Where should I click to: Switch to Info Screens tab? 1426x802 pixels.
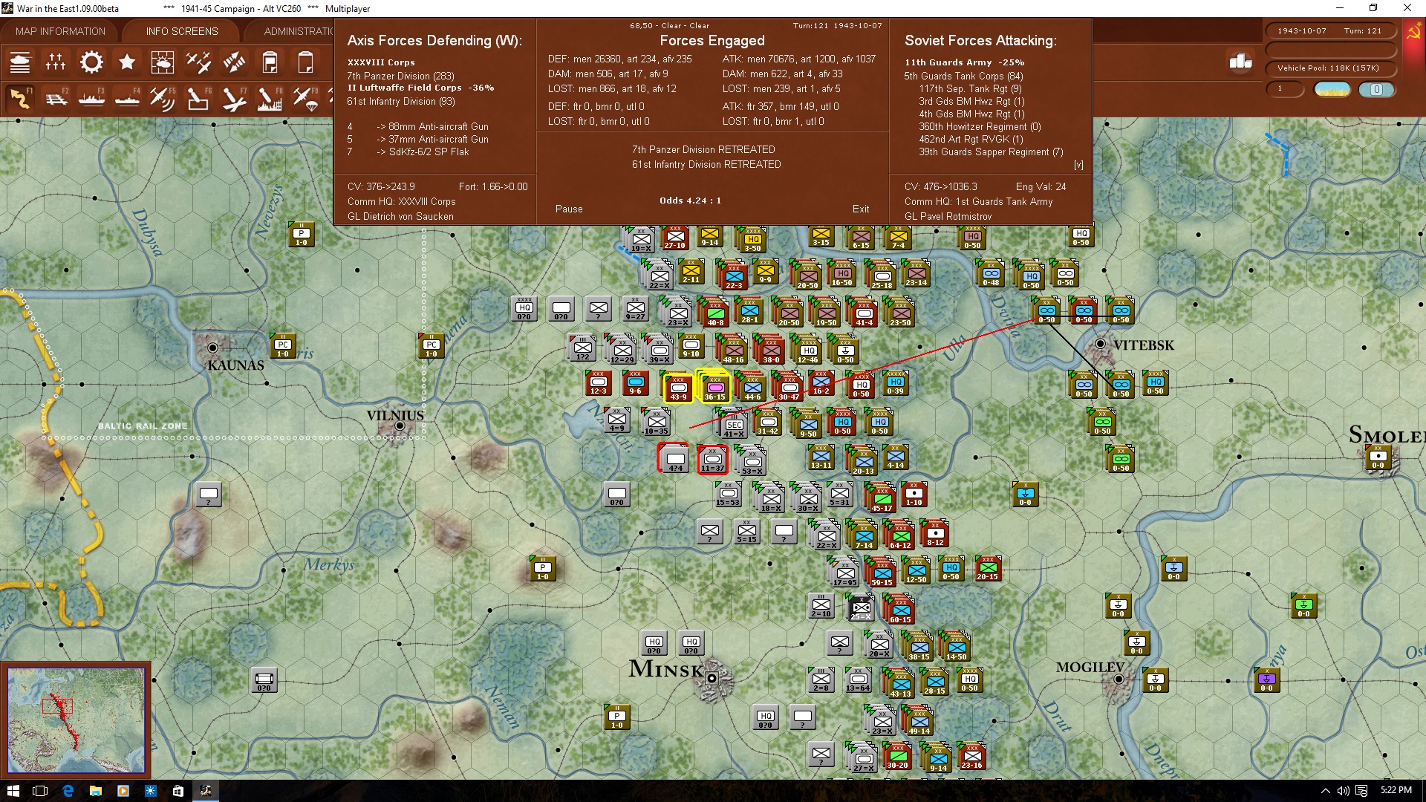[182, 31]
